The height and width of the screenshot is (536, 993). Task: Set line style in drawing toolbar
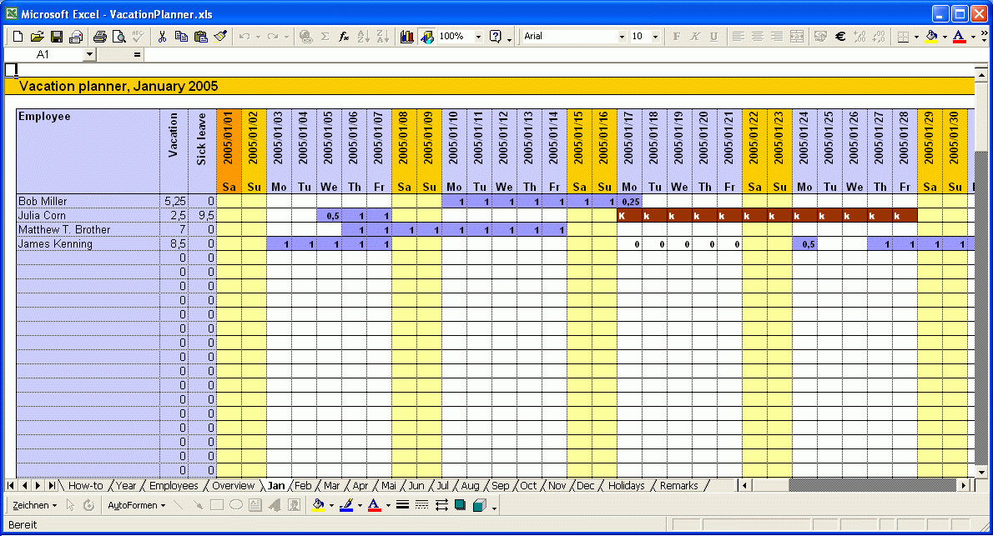(x=402, y=505)
